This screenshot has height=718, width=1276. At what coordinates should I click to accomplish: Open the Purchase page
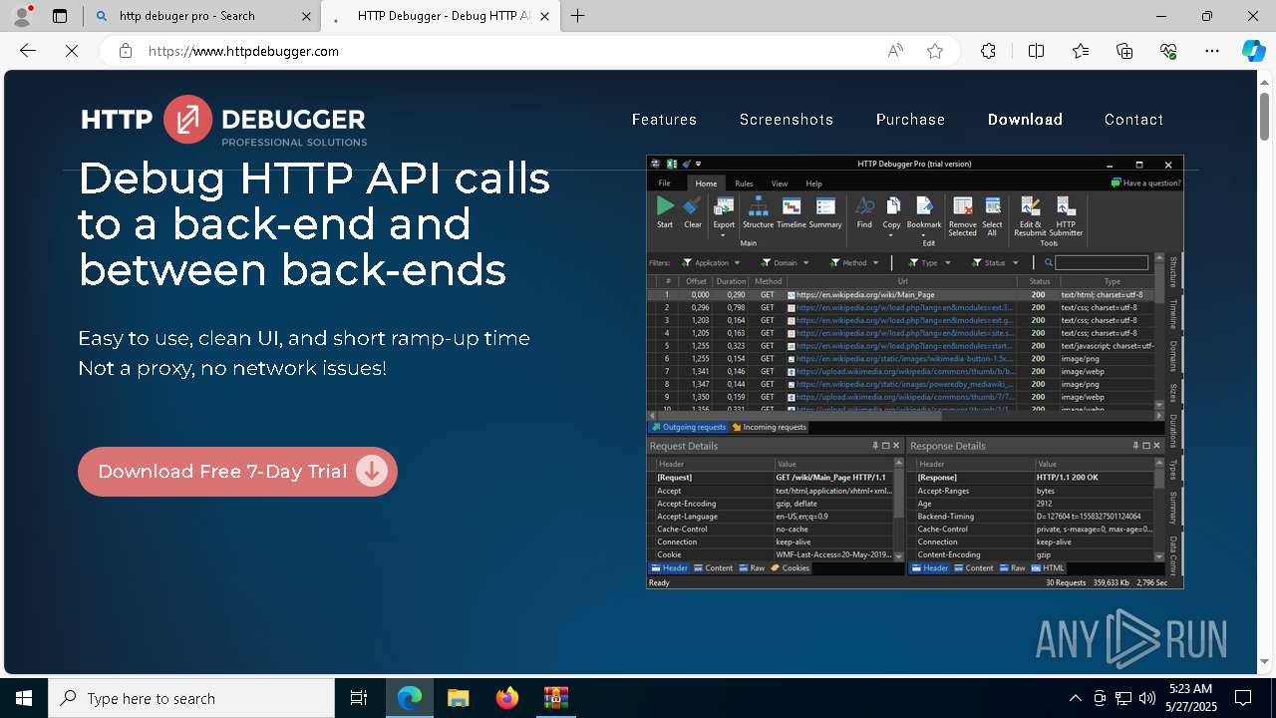[910, 120]
